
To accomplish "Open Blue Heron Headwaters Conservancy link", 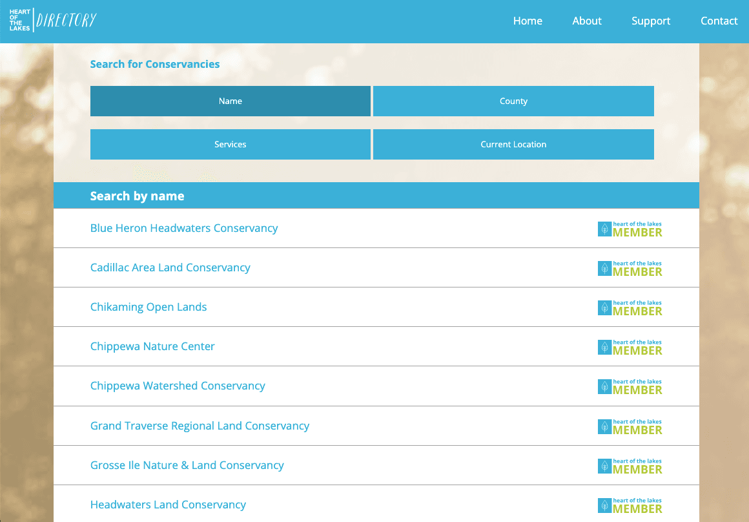I will [x=184, y=228].
